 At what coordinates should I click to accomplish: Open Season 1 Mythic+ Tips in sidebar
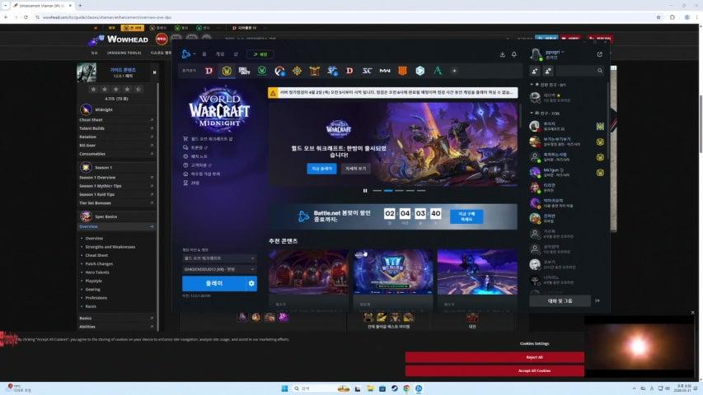[x=101, y=186]
